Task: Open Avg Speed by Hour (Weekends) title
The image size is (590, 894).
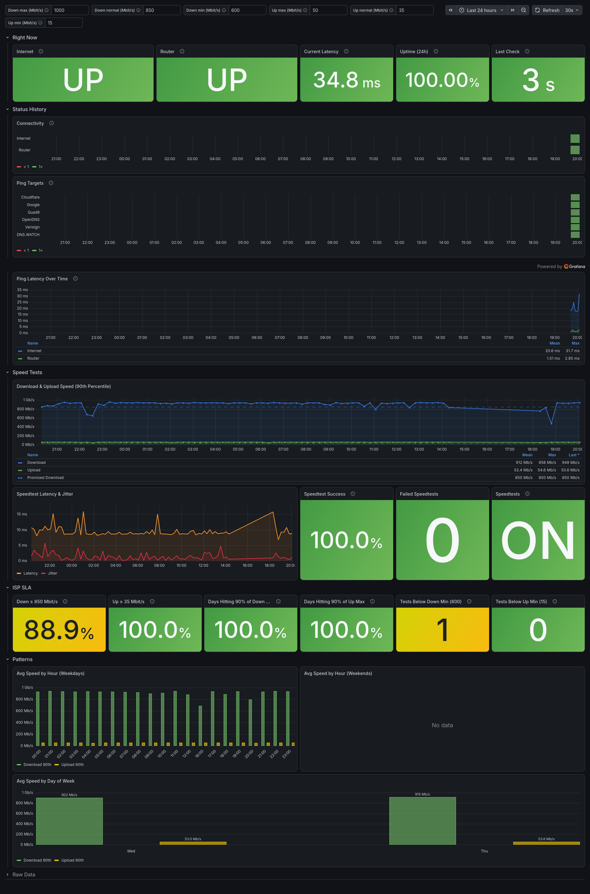Action: 338,673
